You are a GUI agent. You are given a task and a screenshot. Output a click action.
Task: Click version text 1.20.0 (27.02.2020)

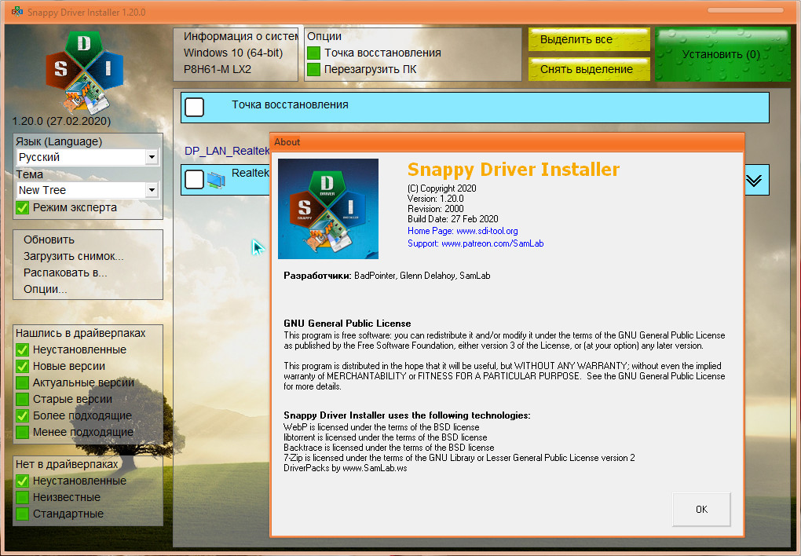(x=61, y=121)
